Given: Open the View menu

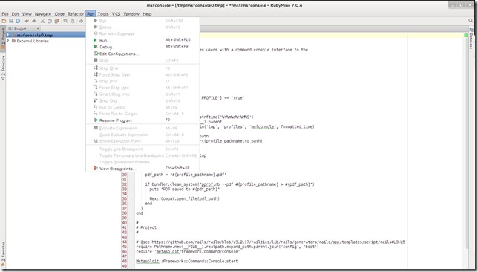Looking at the screenshot, I should point(27,14).
